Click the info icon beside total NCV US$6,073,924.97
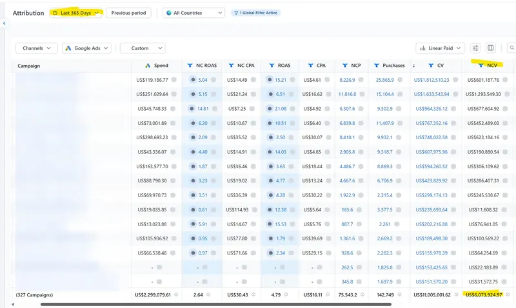516x308 pixels. tap(508, 294)
